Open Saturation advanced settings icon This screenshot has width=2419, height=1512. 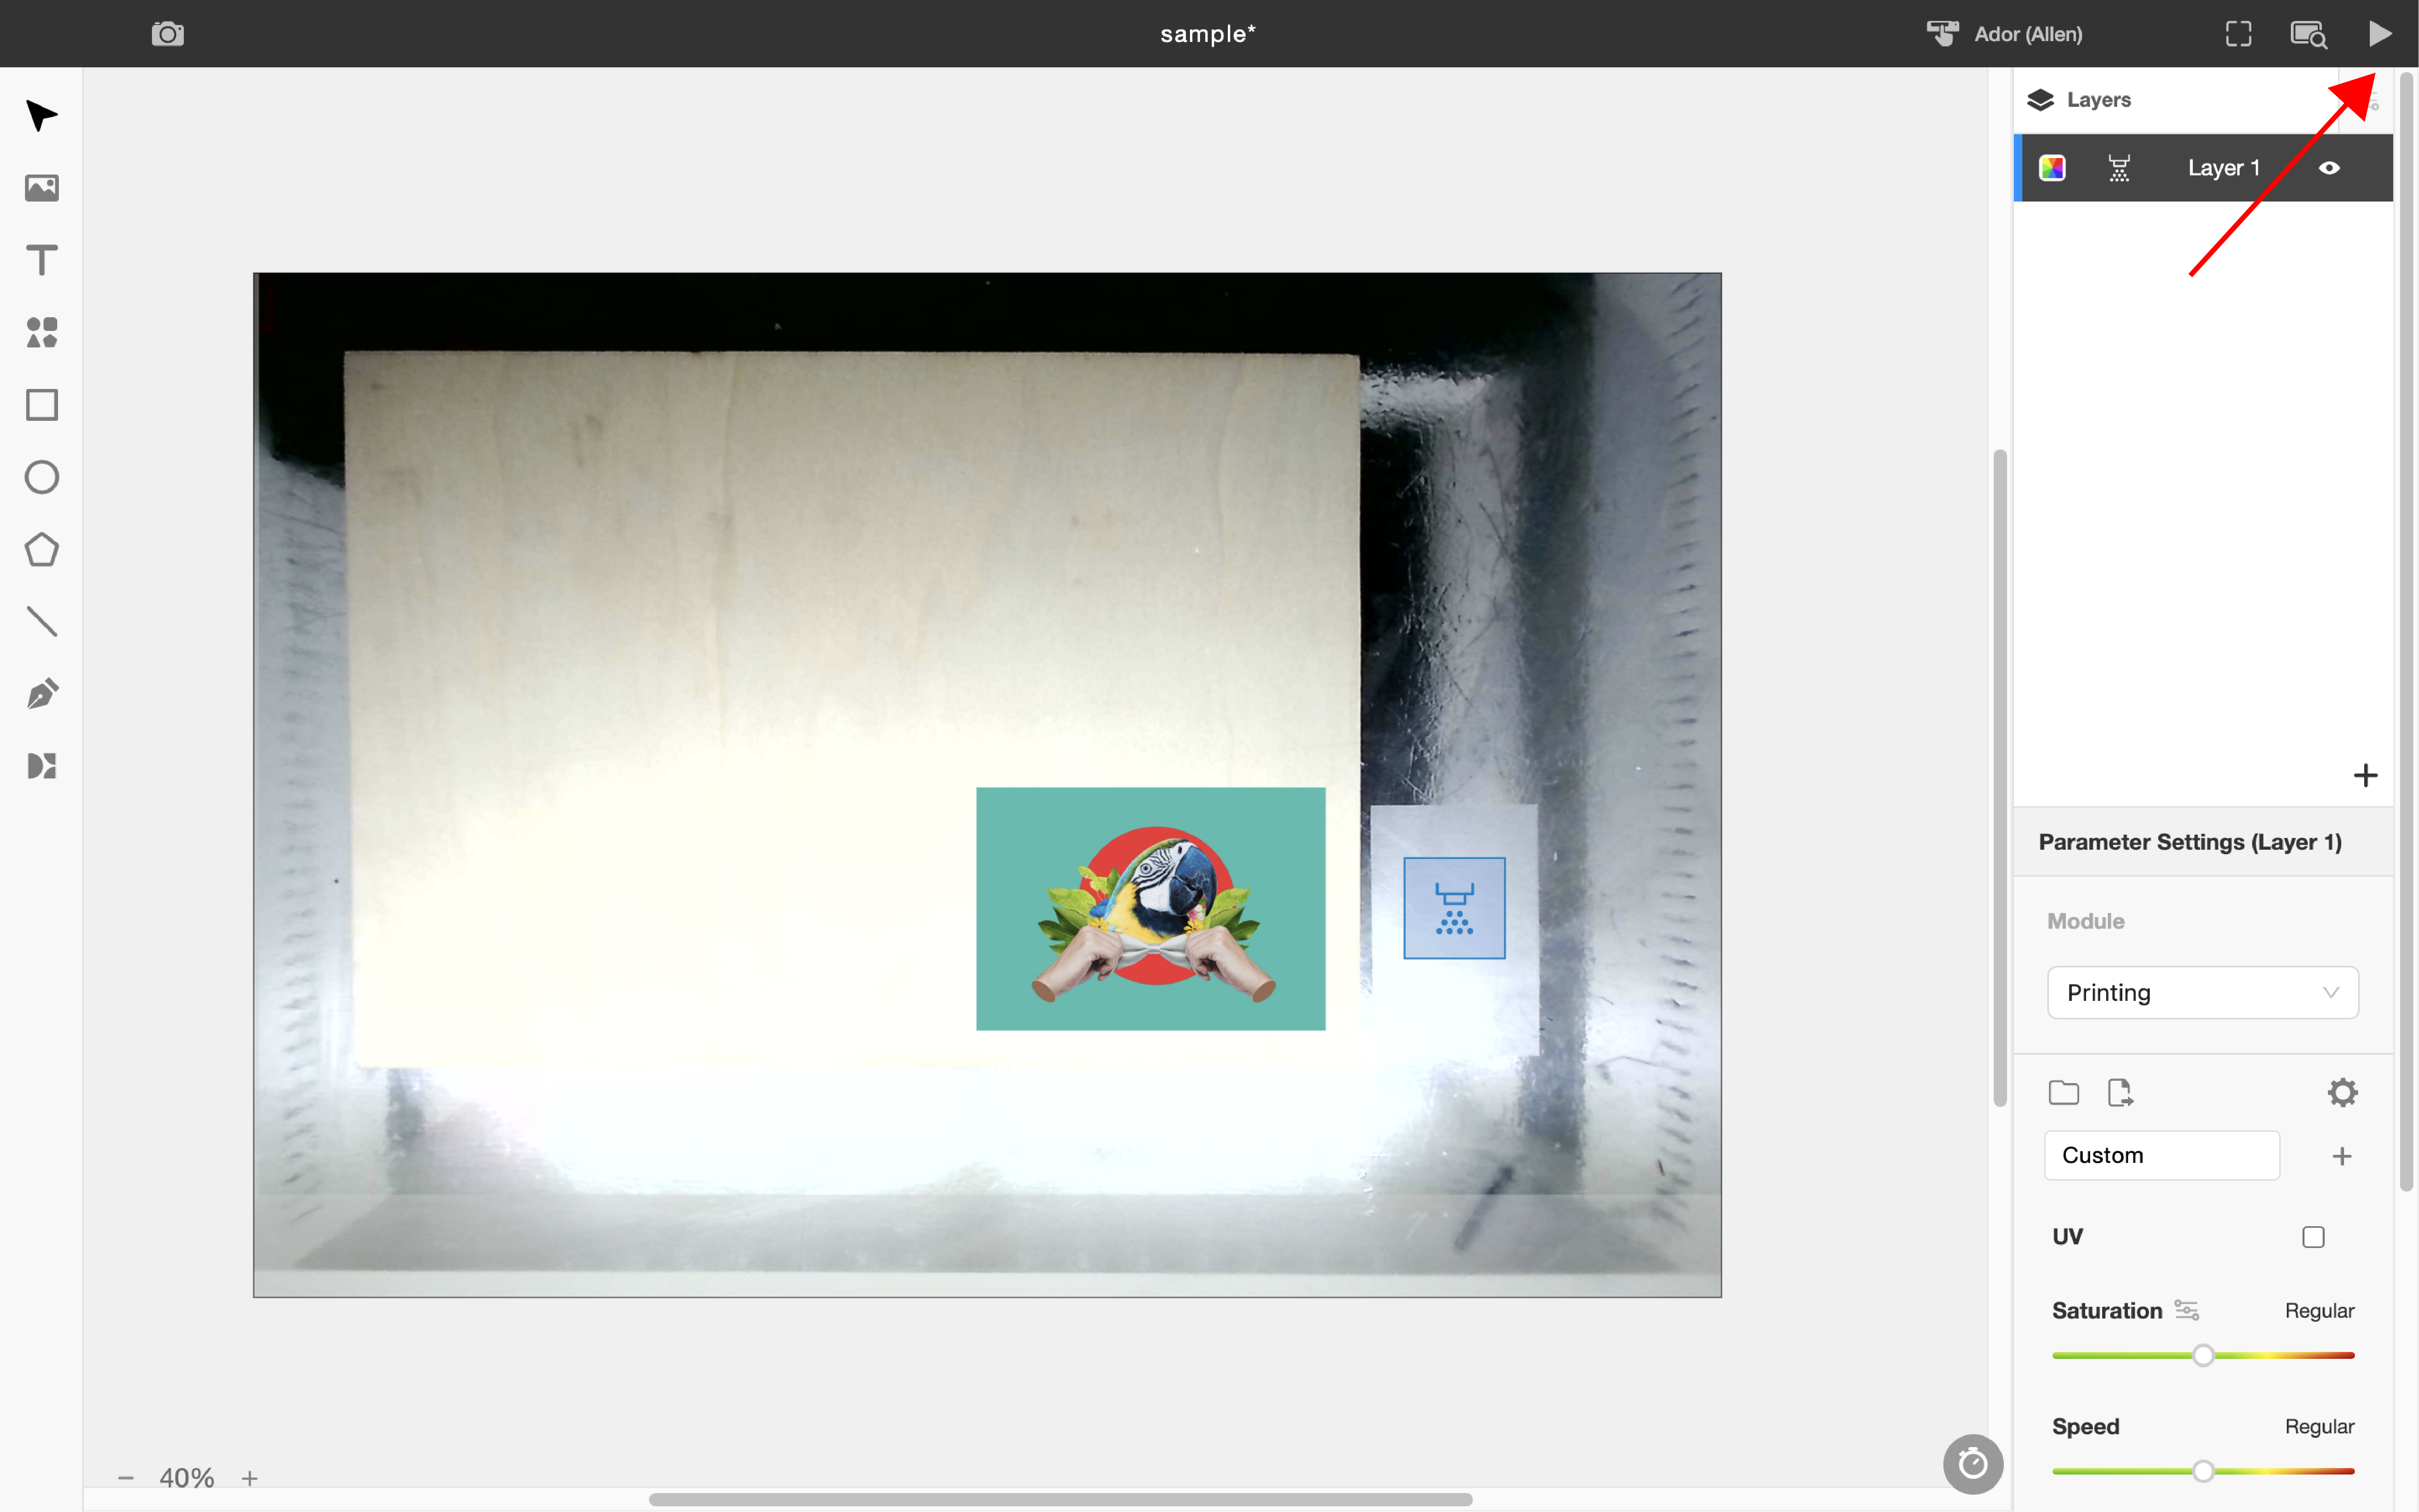coord(2187,1310)
